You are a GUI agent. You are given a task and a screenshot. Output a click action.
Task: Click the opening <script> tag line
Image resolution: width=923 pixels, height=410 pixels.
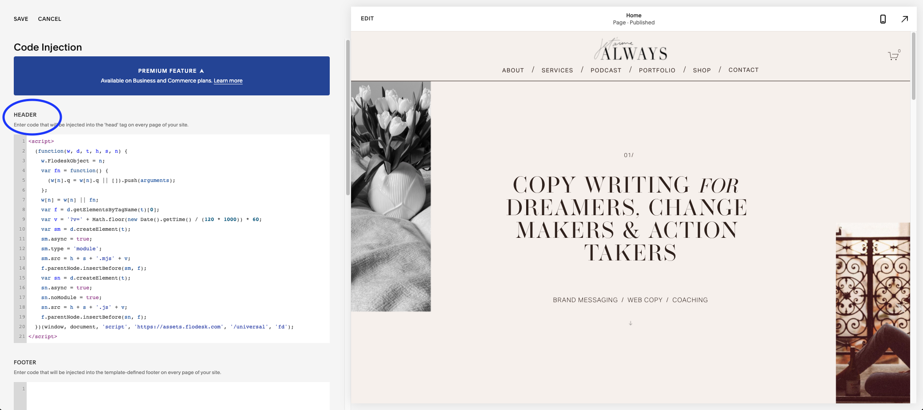pyautogui.click(x=41, y=141)
